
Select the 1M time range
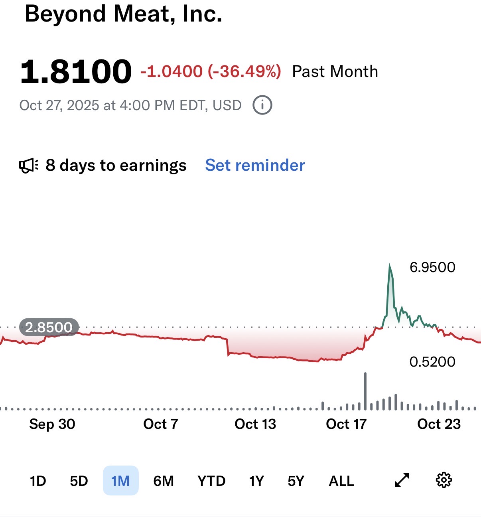120,481
